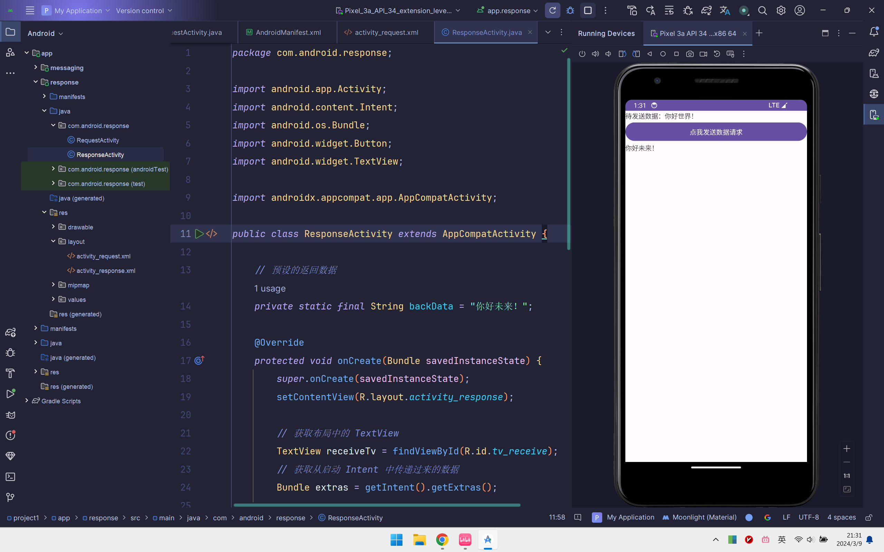The width and height of the screenshot is (884, 552).
Task: Click the Debug app.response bug icon
Action: point(570,11)
